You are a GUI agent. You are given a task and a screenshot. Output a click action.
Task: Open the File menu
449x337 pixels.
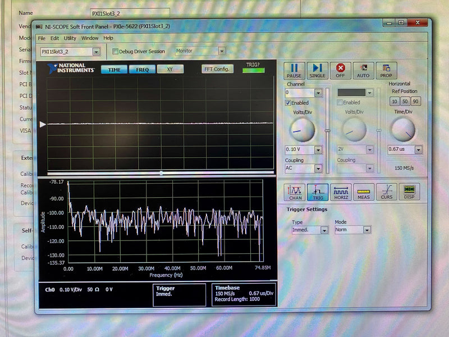click(x=41, y=38)
